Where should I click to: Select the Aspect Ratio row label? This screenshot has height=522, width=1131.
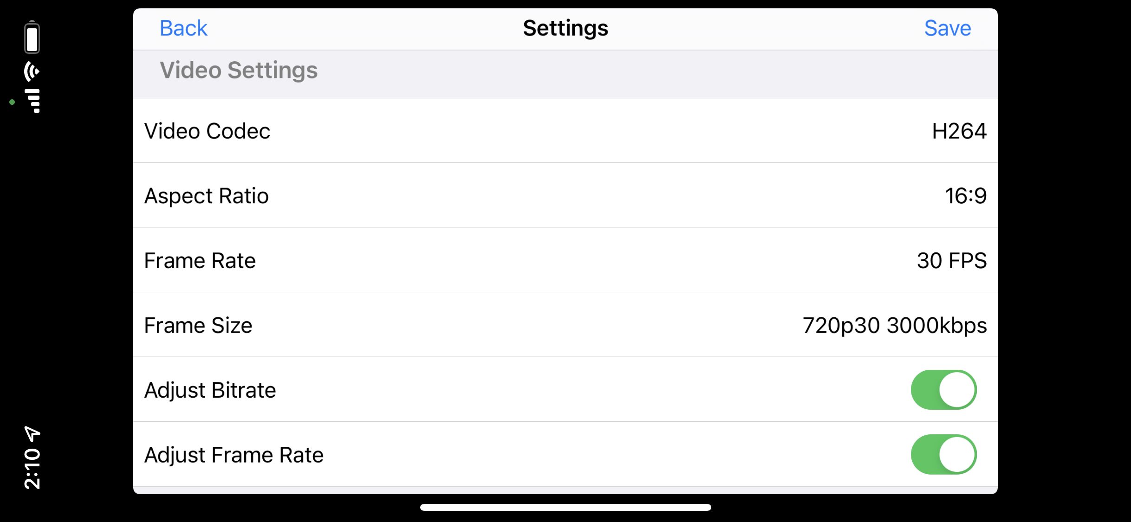click(207, 196)
